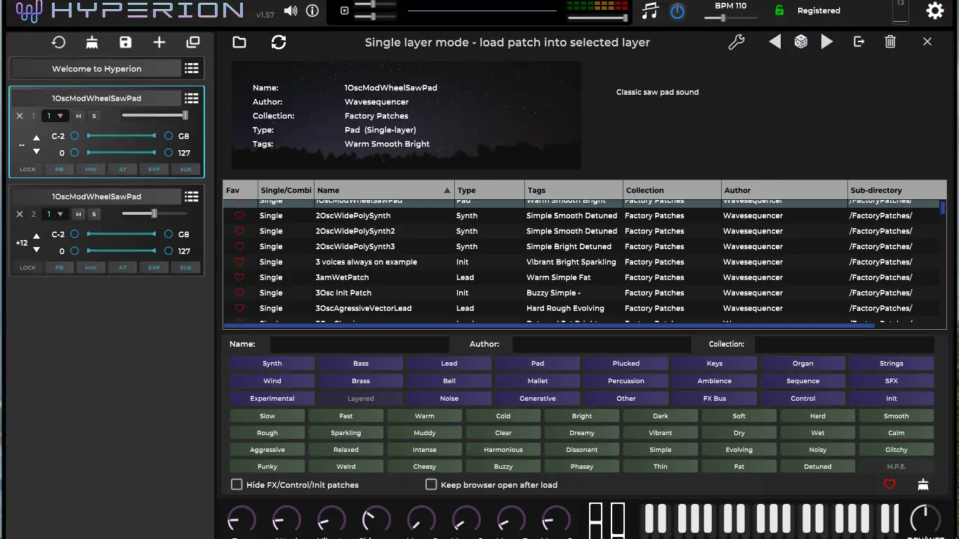
Task: Open the wrench settings in patch browser
Action: click(736, 42)
